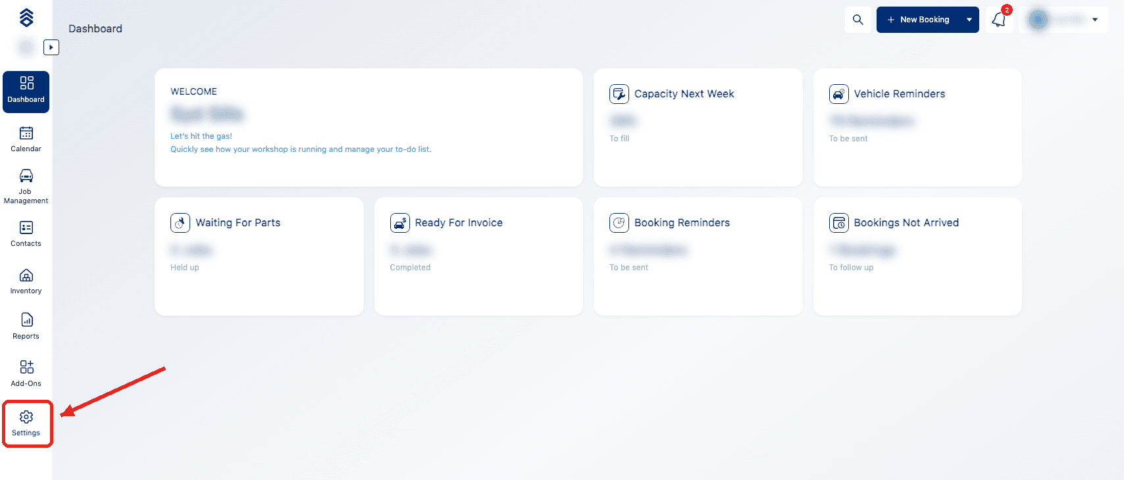Click the Bookings Not Arrived icon

839,223
